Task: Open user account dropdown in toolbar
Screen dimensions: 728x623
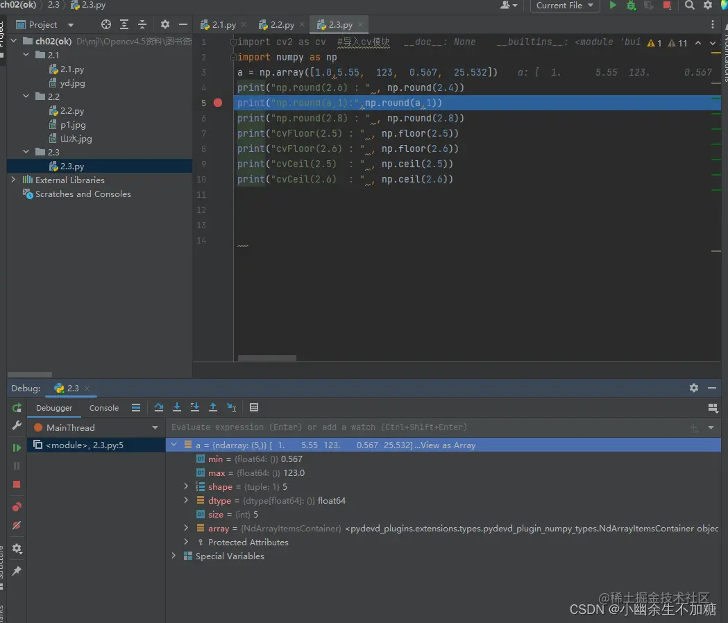Action: 509,5
